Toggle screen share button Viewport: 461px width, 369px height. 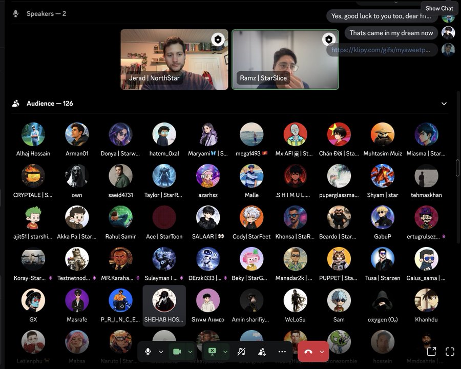[212, 352]
